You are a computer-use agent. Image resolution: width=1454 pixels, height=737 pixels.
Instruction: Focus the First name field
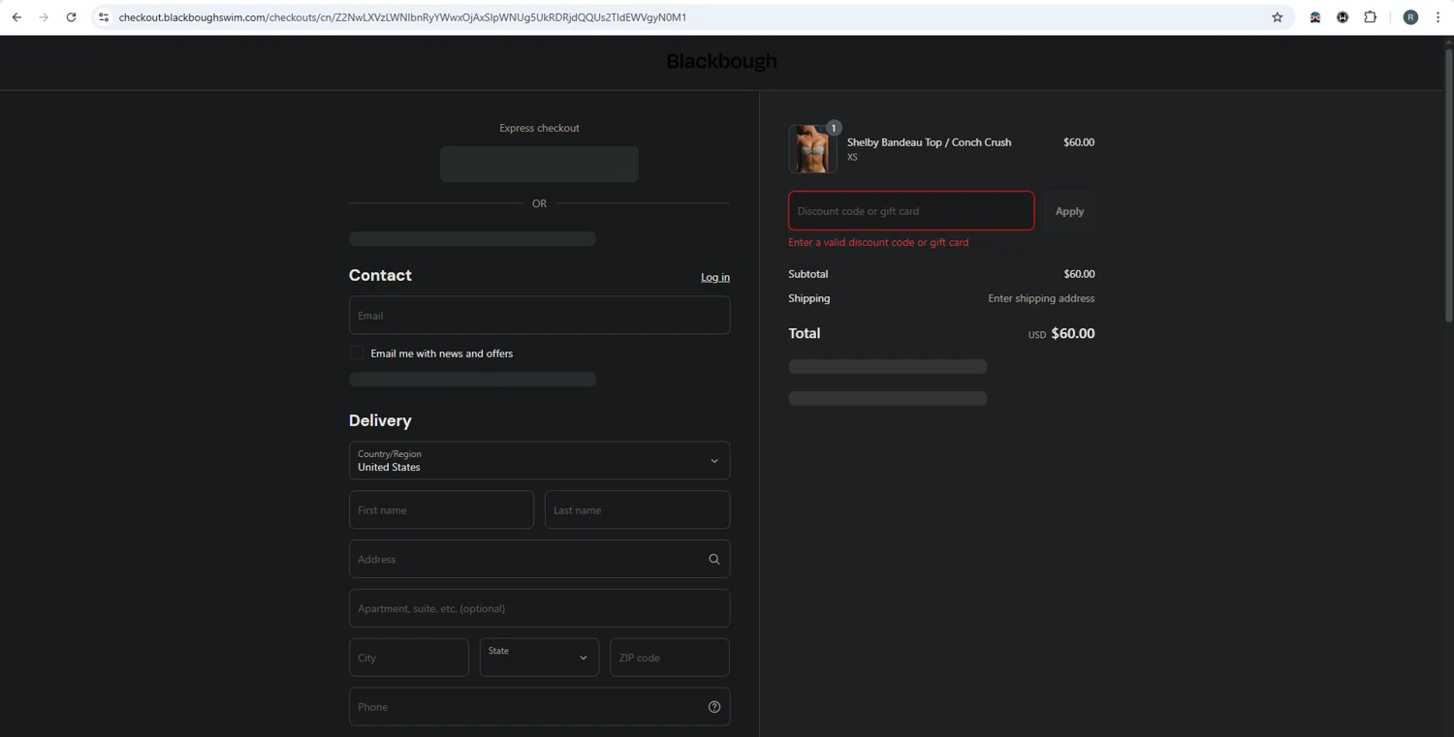[x=441, y=510]
